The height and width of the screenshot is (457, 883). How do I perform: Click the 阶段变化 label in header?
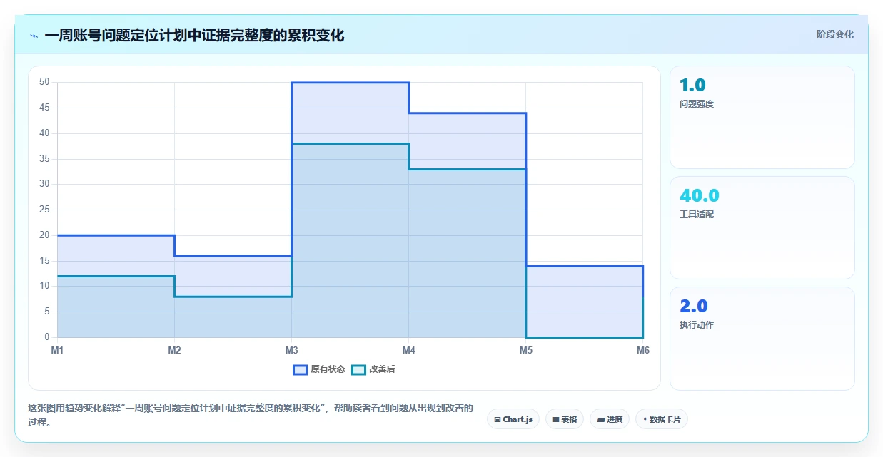point(834,34)
